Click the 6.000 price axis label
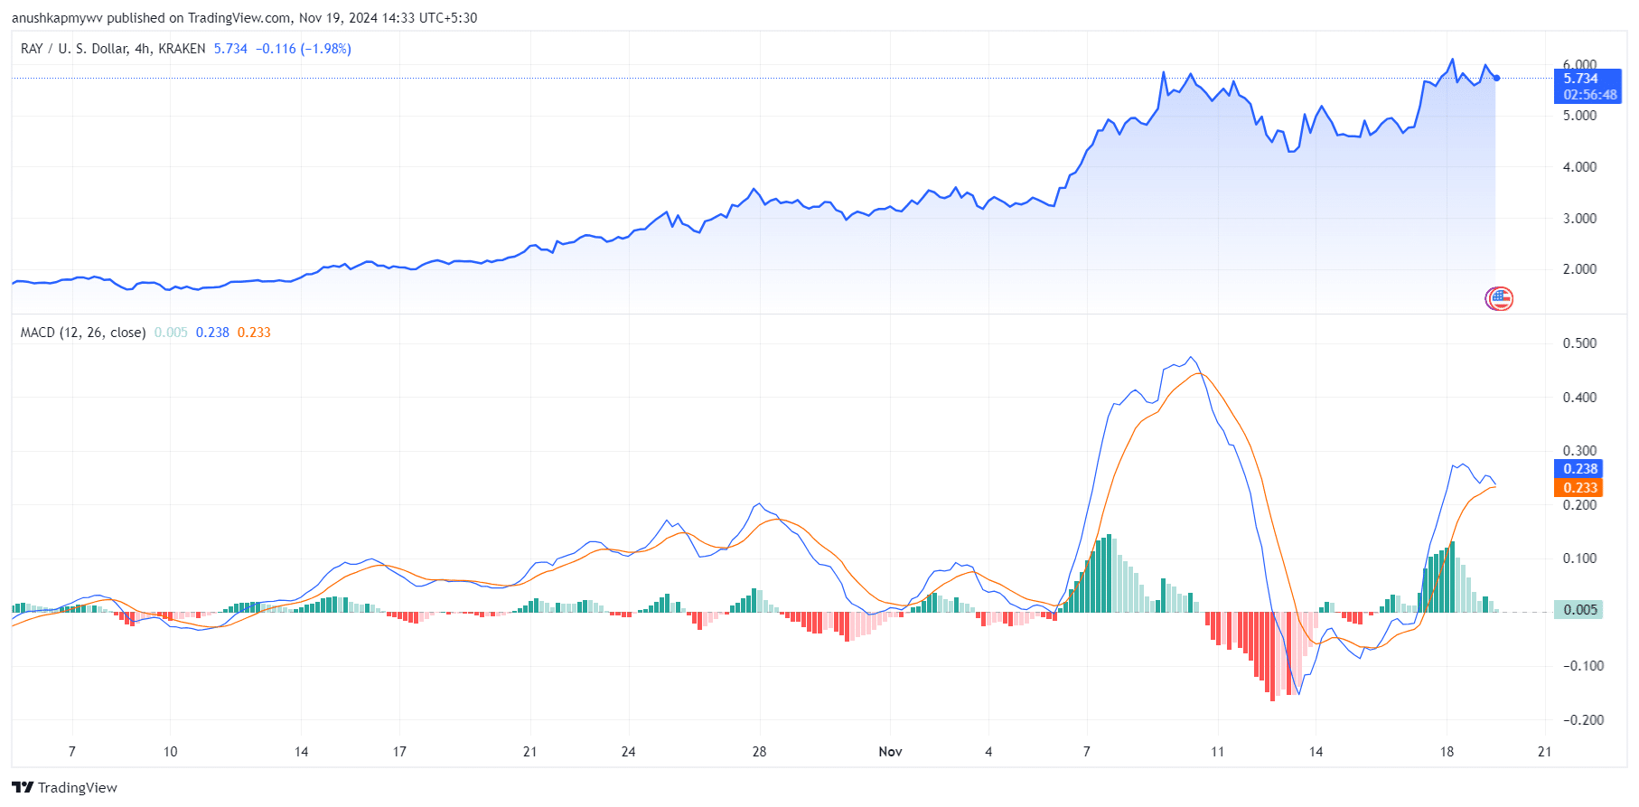 point(1579,64)
